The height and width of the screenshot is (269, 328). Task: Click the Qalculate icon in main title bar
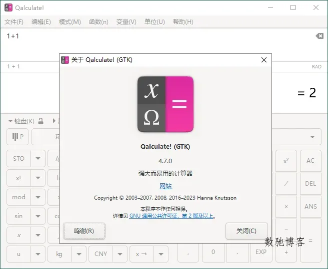(x=8, y=7)
